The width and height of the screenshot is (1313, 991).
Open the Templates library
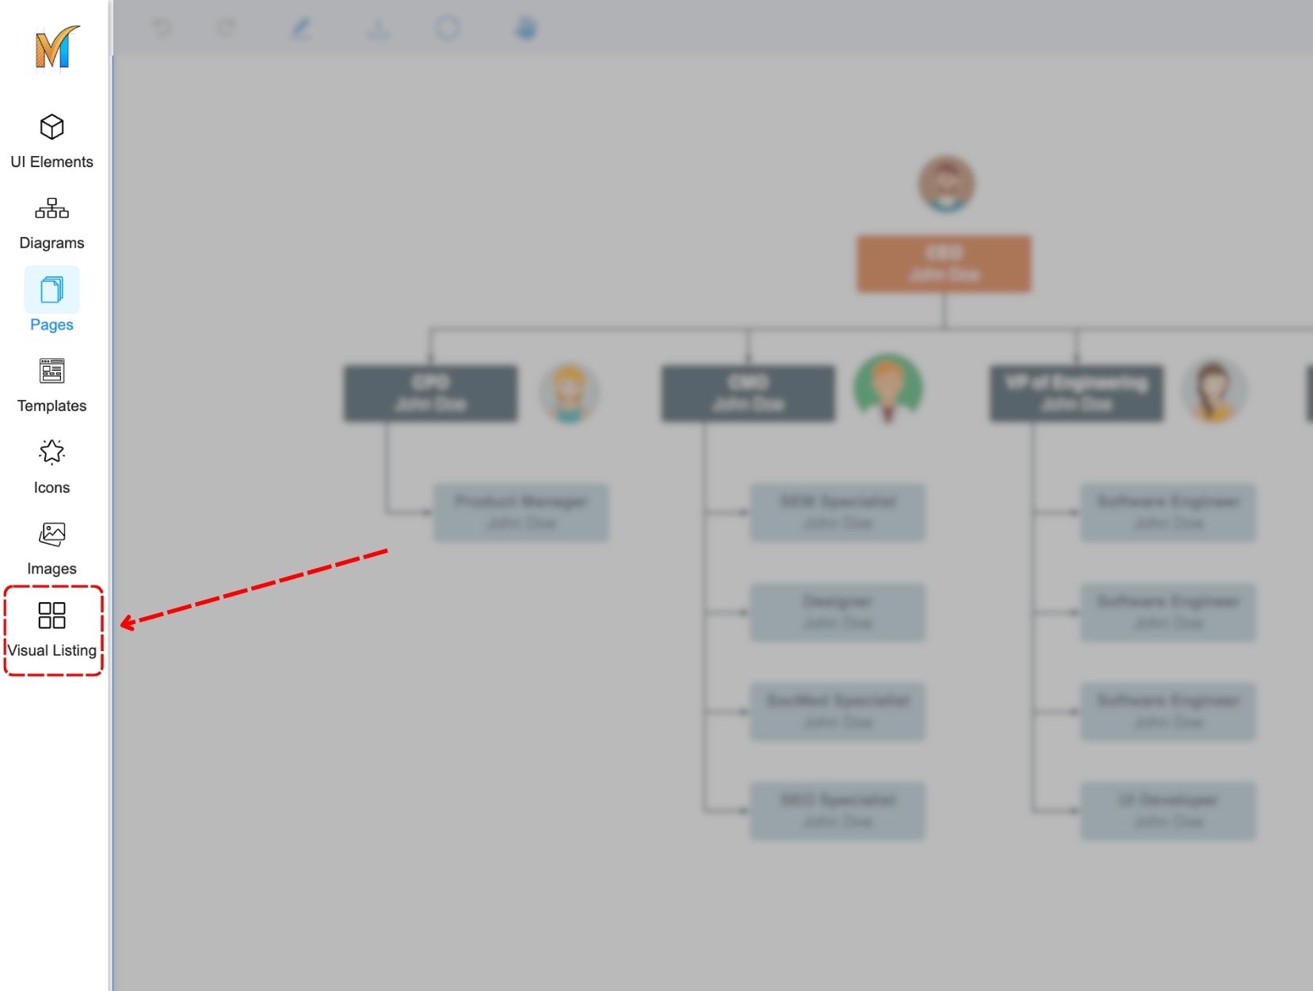tap(52, 385)
